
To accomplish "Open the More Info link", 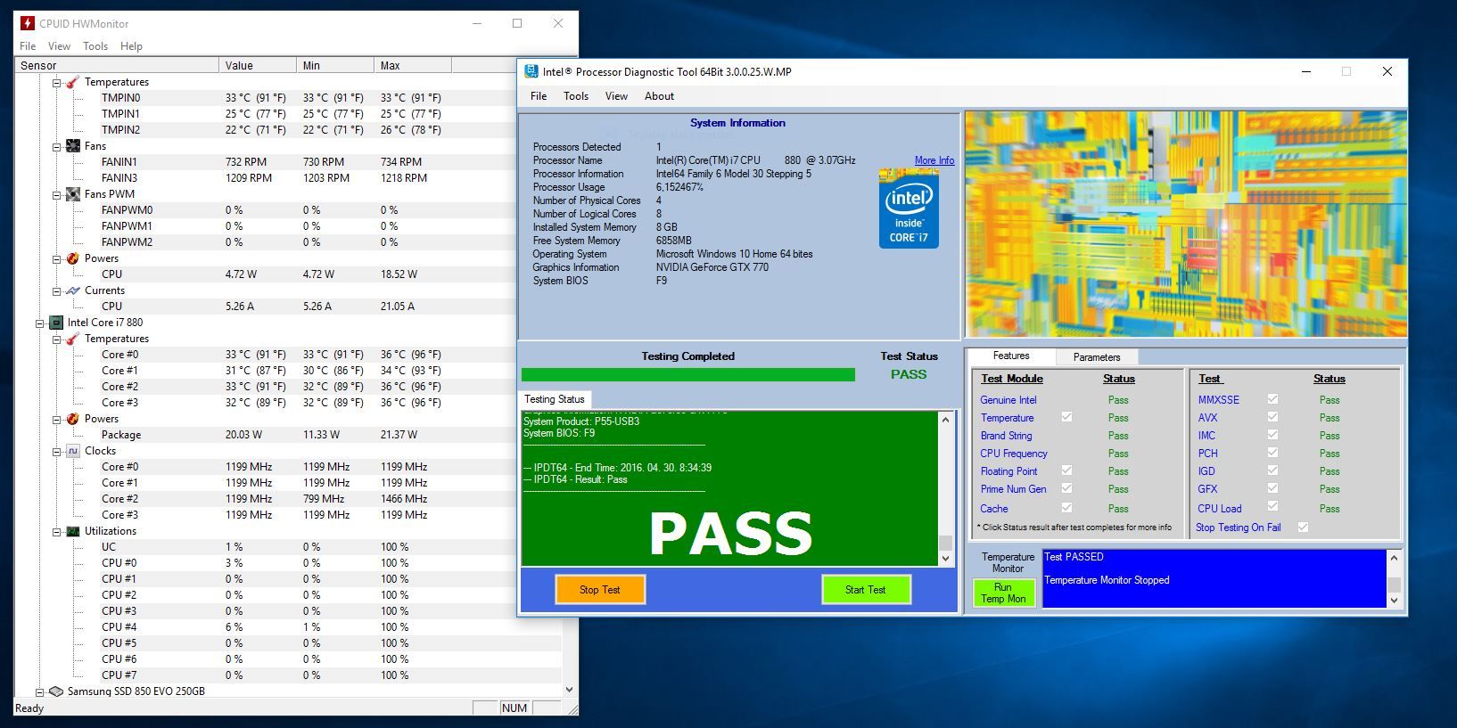I will click(934, 160).
